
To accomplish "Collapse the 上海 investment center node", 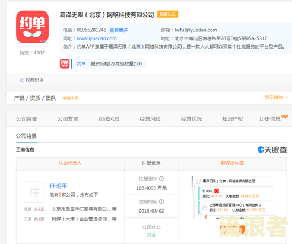I will 205,207.
